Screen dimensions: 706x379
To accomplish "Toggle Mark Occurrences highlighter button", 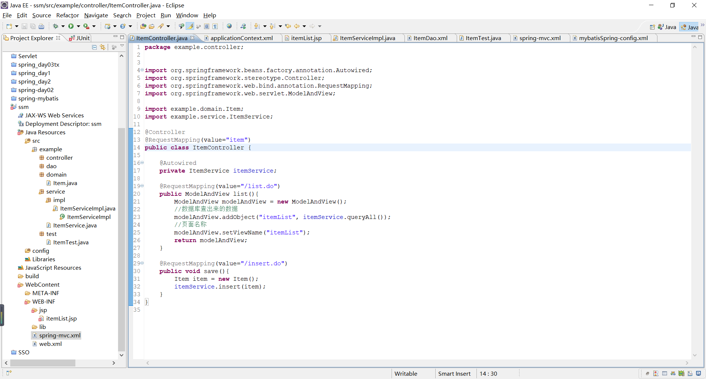I will pos(190,26).
